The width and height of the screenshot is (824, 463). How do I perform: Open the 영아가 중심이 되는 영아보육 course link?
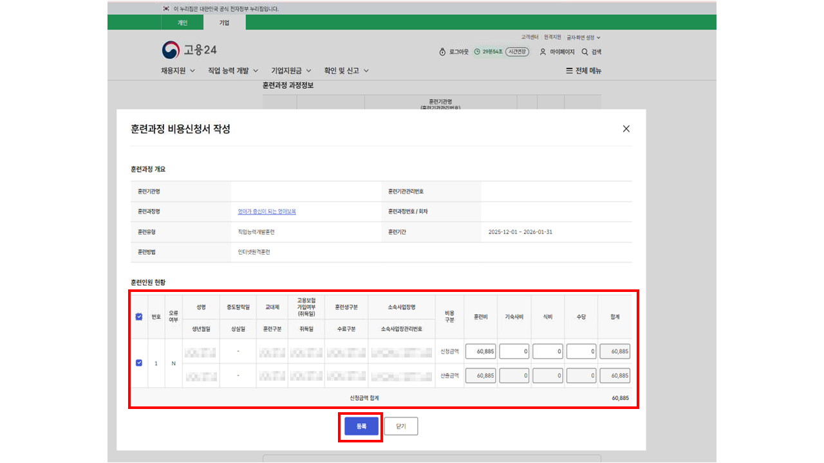(267, 212)
